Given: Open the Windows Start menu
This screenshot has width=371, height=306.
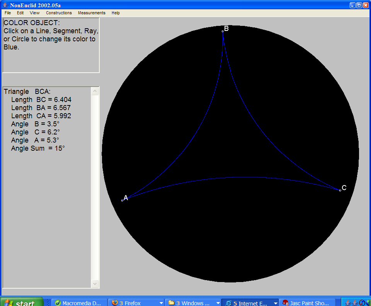Looking at the screenshot, I should pyautogui.click(x=22, y=302).
